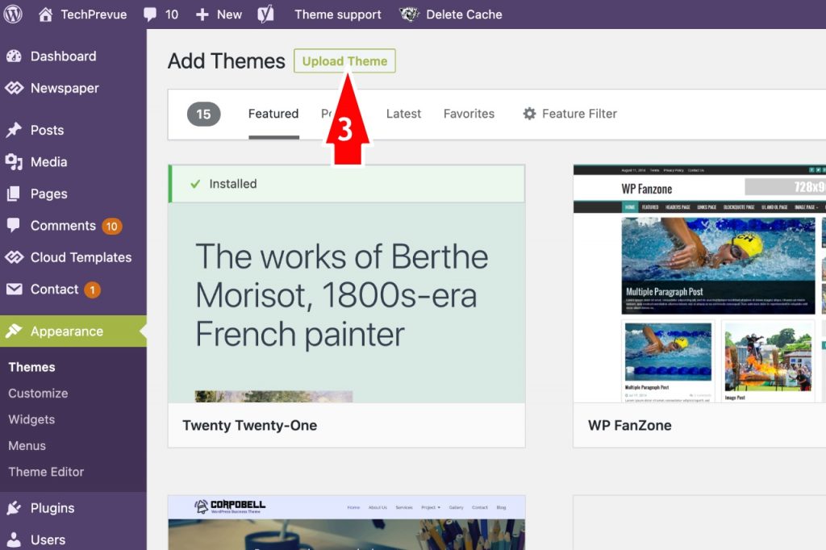This screenshot has width=826, height=550.
Task: Open Theme Editor submenu link
Action: [46, 472]
